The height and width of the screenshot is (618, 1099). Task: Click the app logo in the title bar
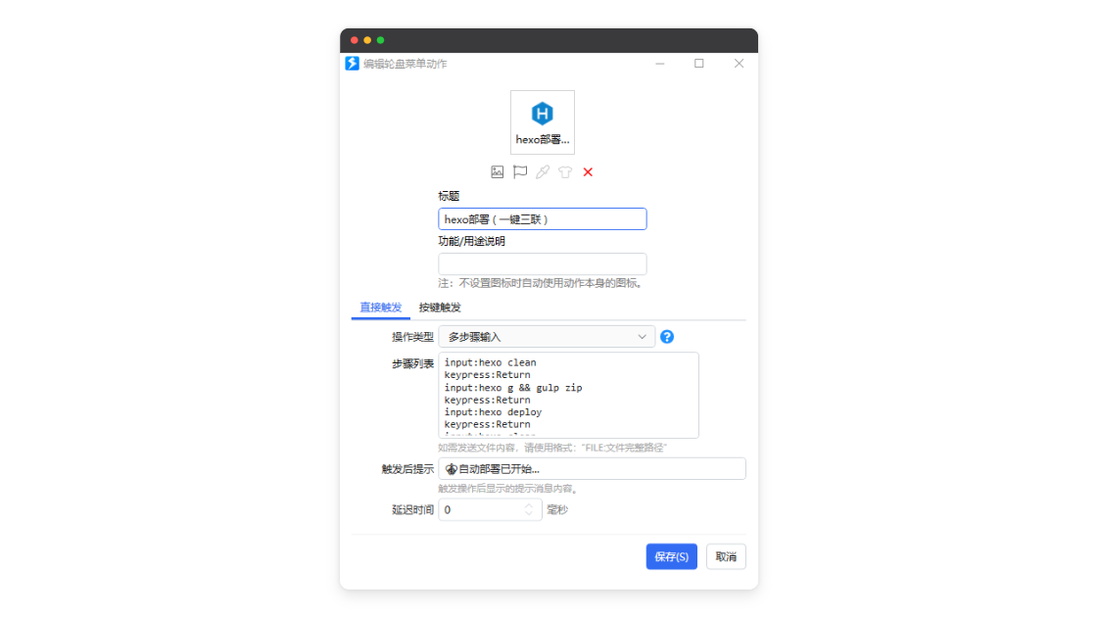(353, 64)
